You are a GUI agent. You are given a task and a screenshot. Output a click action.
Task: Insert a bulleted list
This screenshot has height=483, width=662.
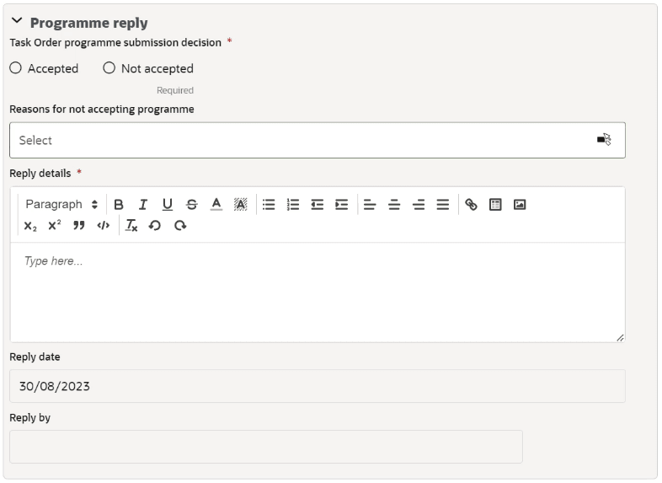point(269,205)
